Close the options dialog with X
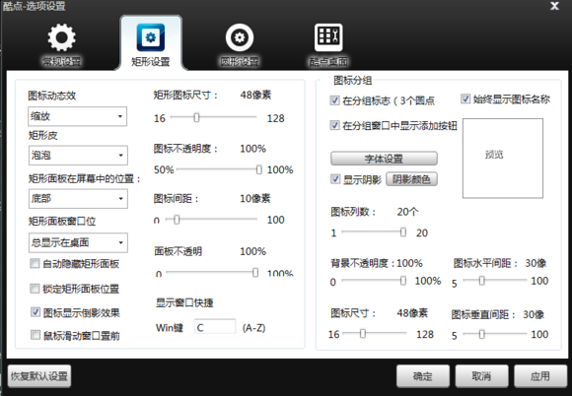The width and height of the screenshot is (572, 396). [x=555, y=6]
